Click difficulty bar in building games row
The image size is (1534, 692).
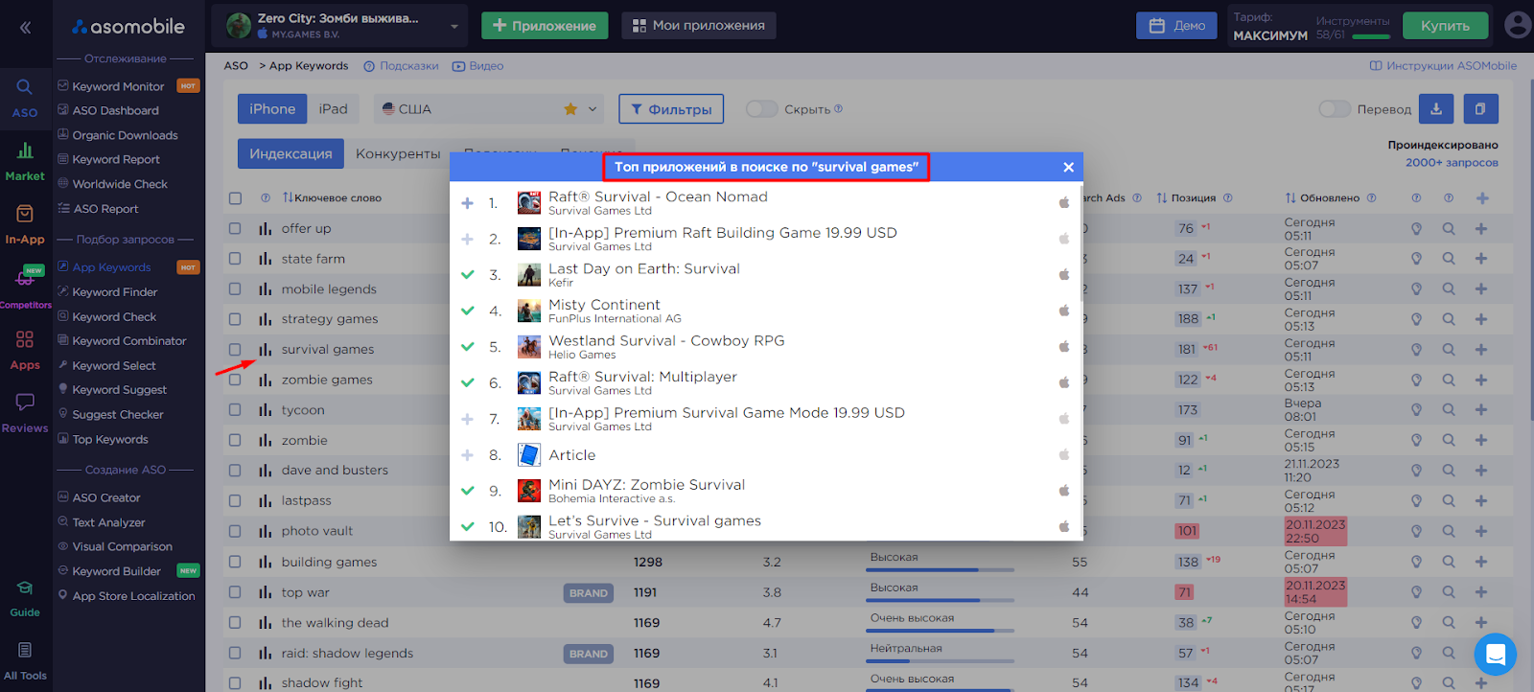(x=940, y=569)
